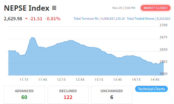Select the UNCHANGED 6 box
The width and height of the screenshot is (174, 104).
coord(112,95)
